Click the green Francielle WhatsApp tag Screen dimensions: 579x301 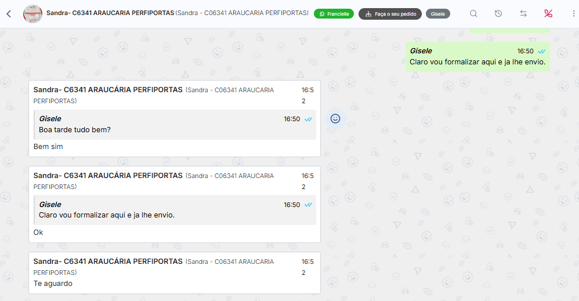tap(334, 14)
